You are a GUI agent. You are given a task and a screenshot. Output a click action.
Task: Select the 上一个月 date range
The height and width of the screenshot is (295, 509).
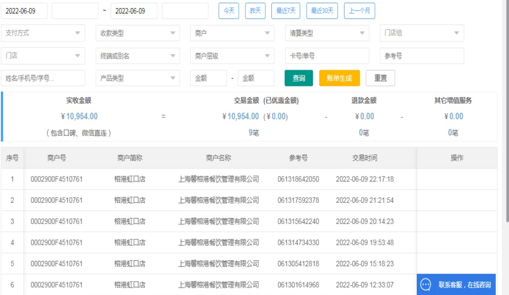tap(359, 11)
